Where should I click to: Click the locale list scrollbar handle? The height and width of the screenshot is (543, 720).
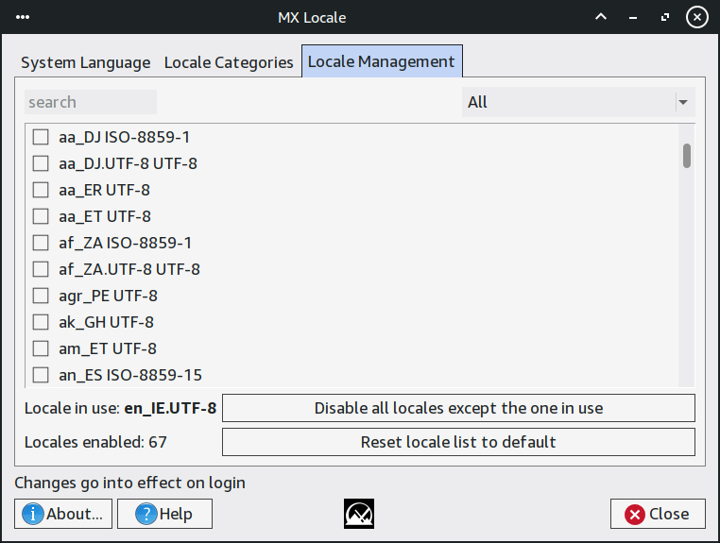pos(687,155)
